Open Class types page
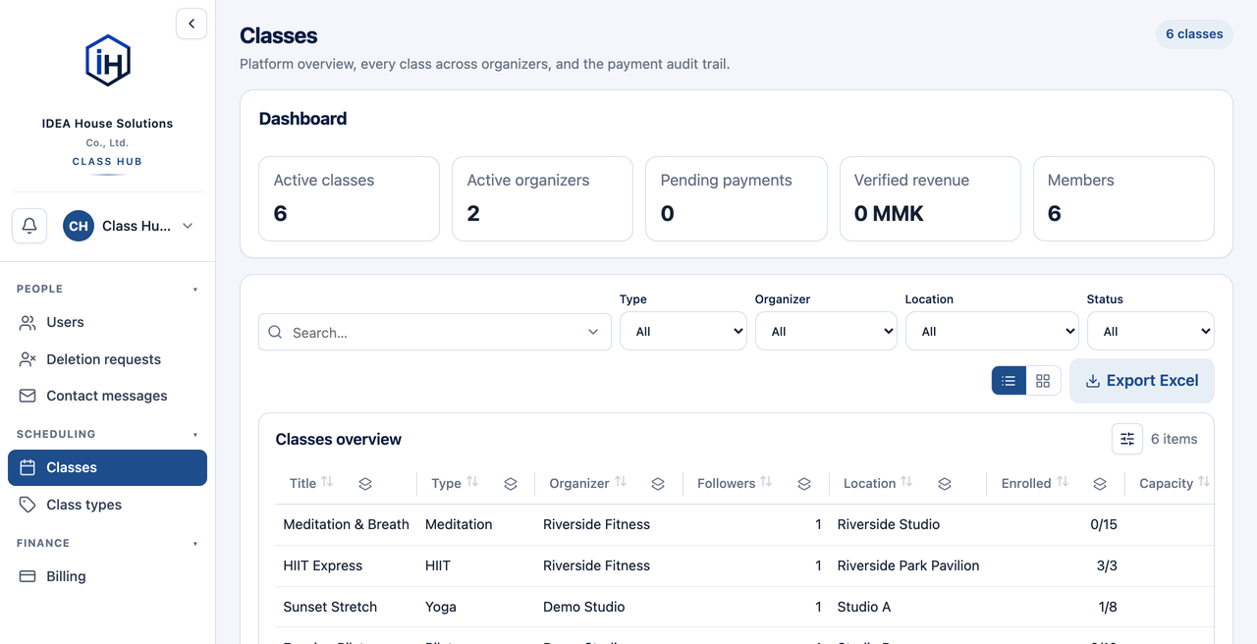The height and width of the screenshot is (644, 1257). 107,505
